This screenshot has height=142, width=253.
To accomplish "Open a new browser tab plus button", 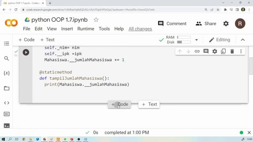I will click(x=50, y=3).
